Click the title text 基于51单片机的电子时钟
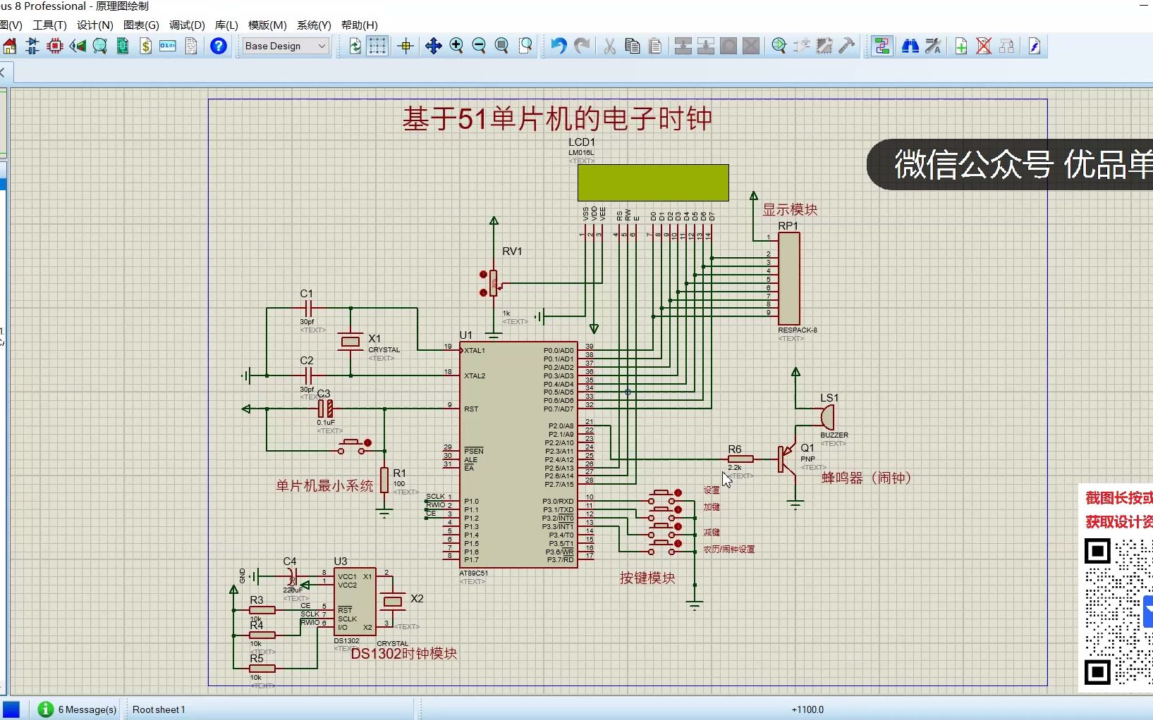The image size is (1153, 720). [557, 118]
